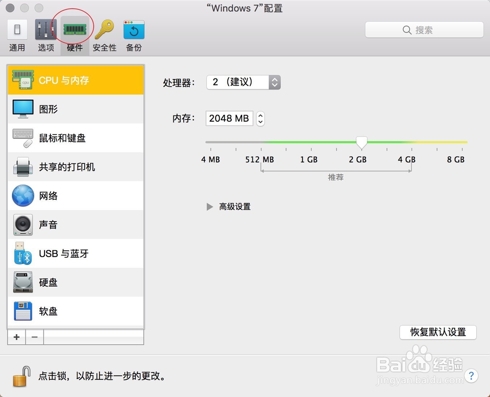This screenshot has height=397, width=490.
Task: Click the magnifier icon in search field
Action: 407,30
